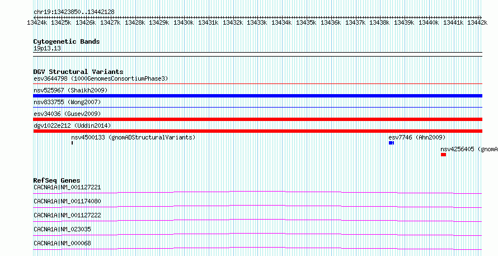Click the thick red dgv1022e212 variant bar
The width and height of the screenshot is (498, 256).
pyautogui.click(x=258, y=131)
